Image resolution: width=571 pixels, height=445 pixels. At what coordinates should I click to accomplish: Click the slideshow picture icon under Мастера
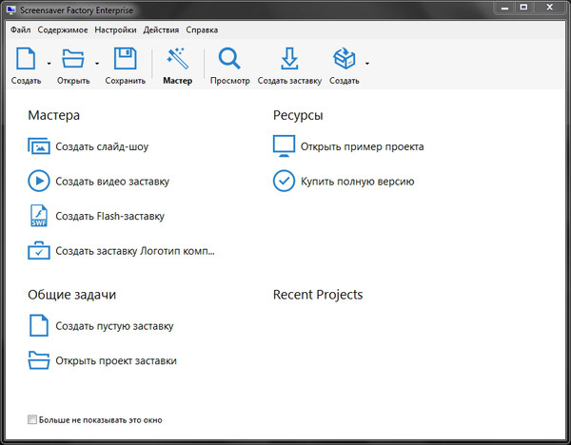coord(39,147)
